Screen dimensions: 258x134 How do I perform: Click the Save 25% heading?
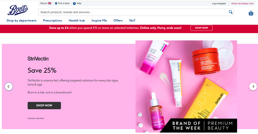42,70
